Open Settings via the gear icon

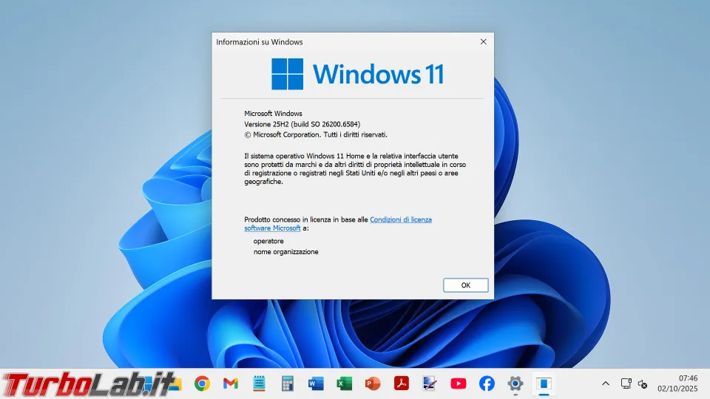click(515, 383)
